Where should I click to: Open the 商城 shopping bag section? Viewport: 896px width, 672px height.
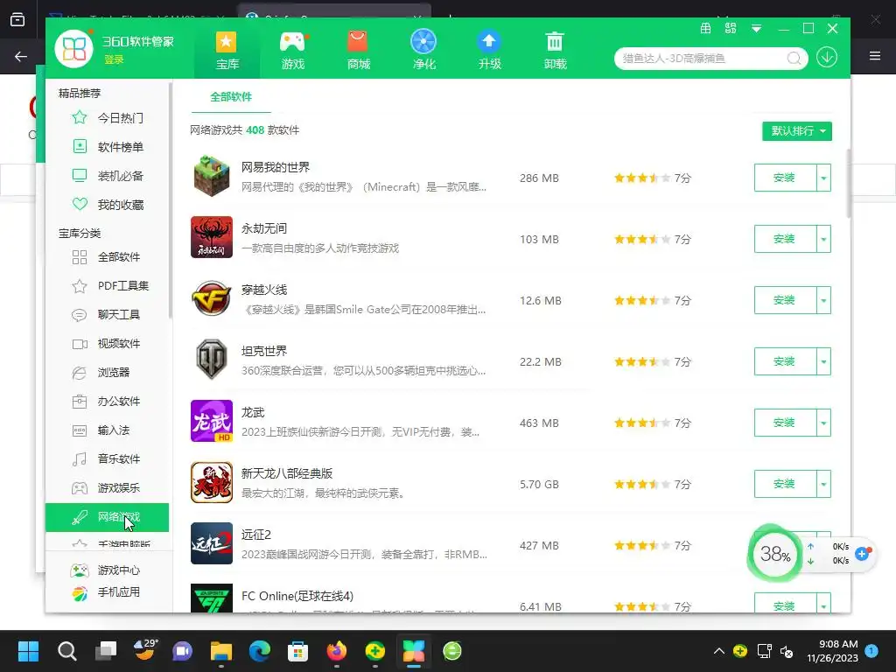(358, 50)
